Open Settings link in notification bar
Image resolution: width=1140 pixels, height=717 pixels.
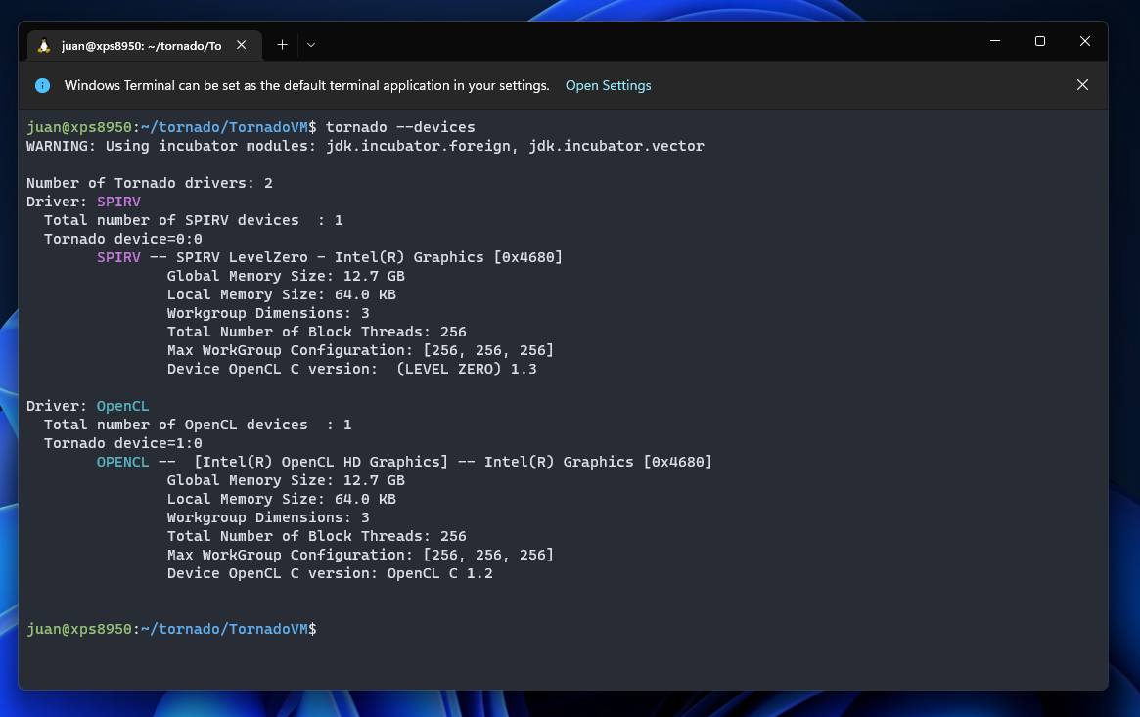point(608,86)
